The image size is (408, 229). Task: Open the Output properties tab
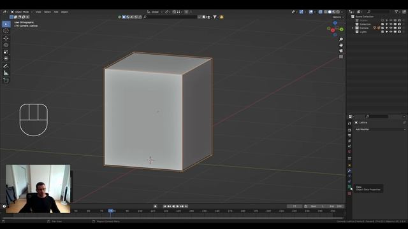click(349, 135)
